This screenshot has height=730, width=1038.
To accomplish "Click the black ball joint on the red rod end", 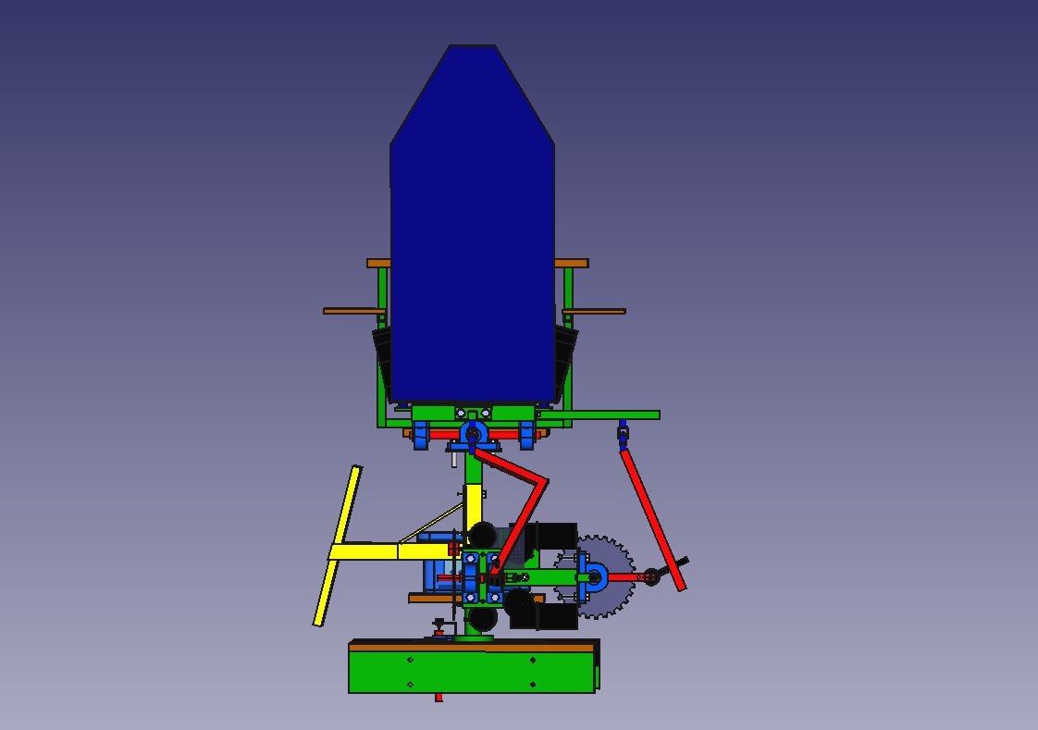I will point(650,577).
